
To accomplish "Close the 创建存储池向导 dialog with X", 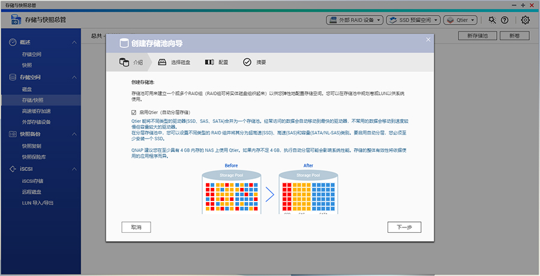I will tap(428, 40).
